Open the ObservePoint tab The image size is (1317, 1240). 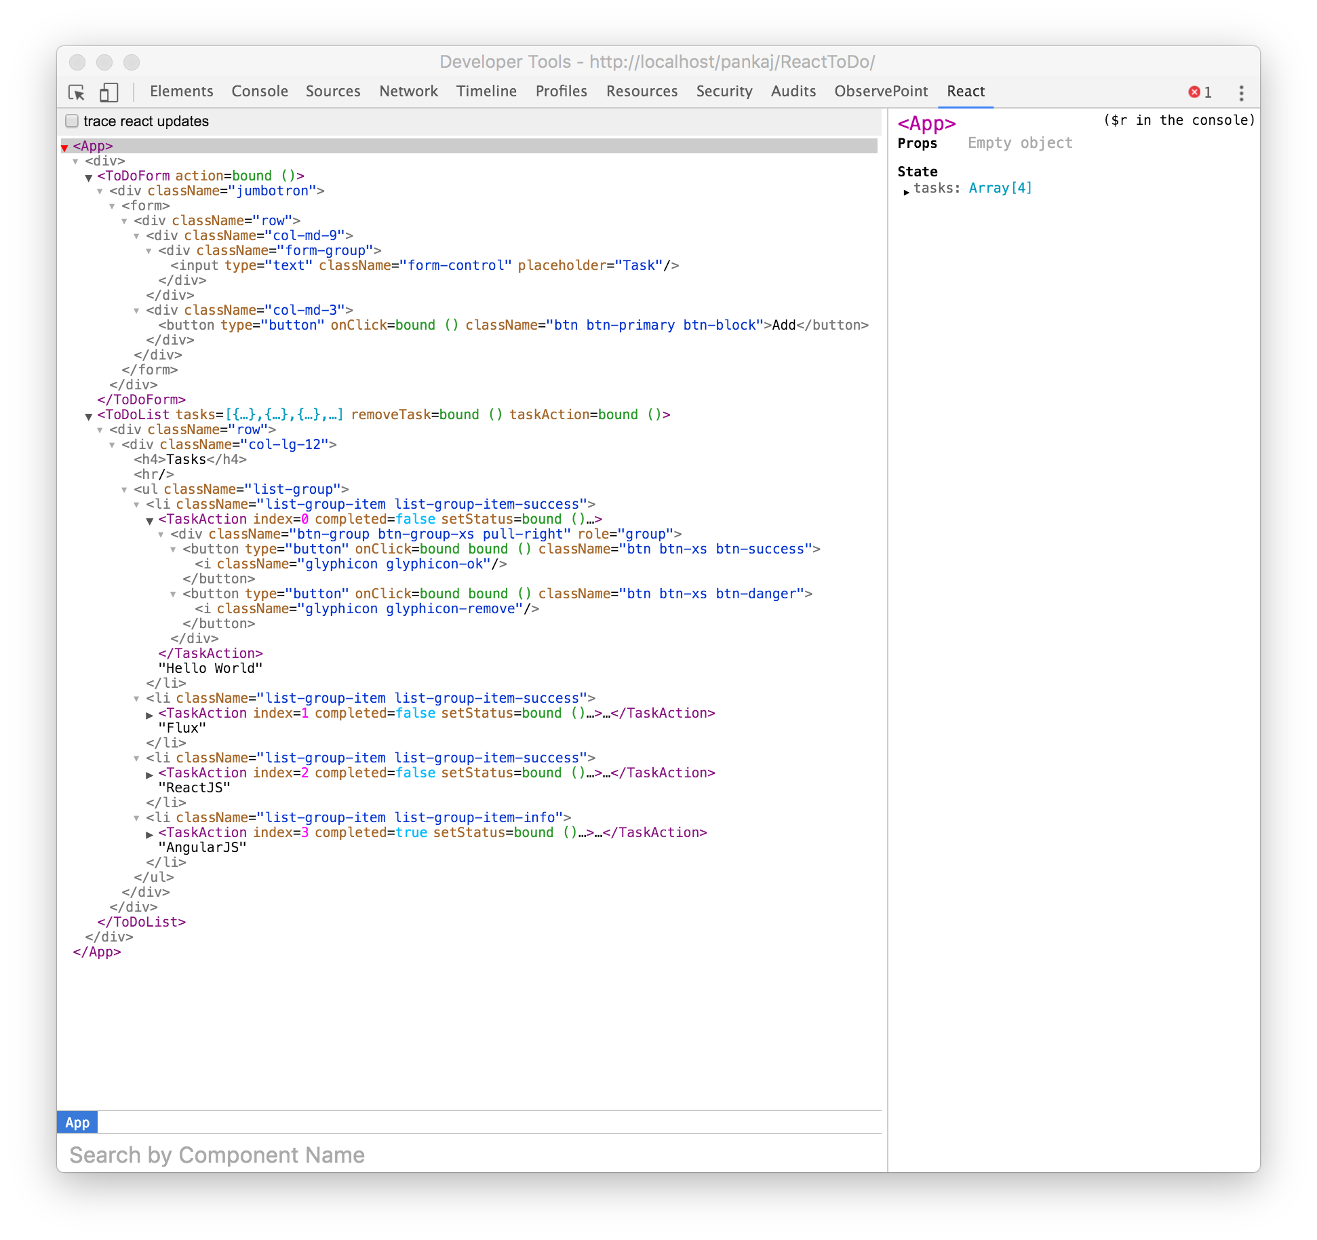881,92
